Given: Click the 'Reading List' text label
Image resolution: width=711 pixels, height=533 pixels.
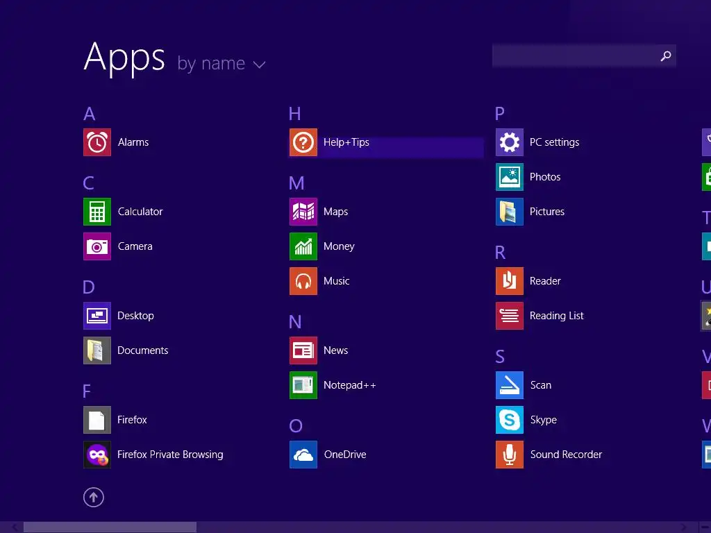Looking at the screenshot, I should pos(557,316).
